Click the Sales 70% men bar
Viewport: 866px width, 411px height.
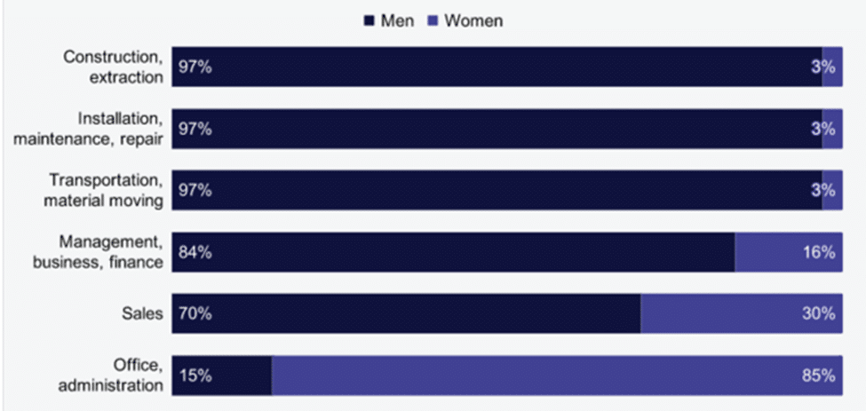pyautogui.click(x=406, y=313)
